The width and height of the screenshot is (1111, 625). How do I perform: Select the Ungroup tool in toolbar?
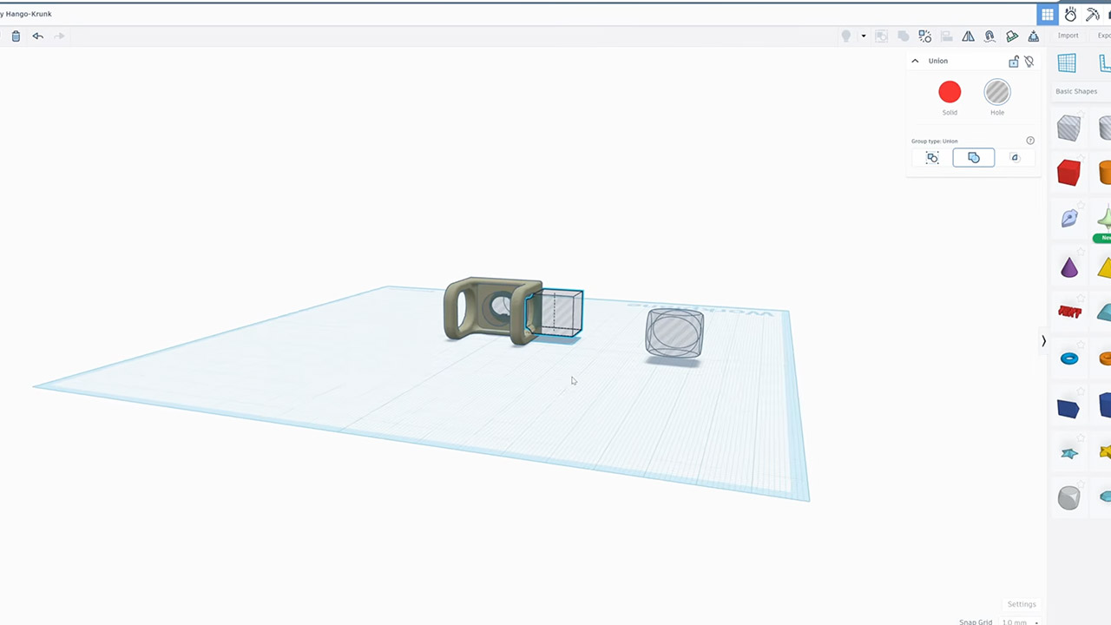pos(925,36)
